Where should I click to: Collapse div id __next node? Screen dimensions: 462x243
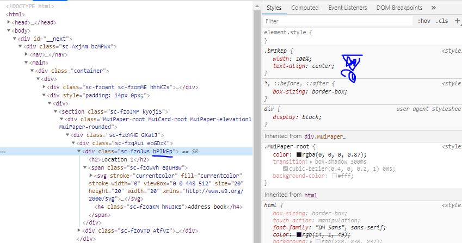pyautogui.click(x=15, y=39)
